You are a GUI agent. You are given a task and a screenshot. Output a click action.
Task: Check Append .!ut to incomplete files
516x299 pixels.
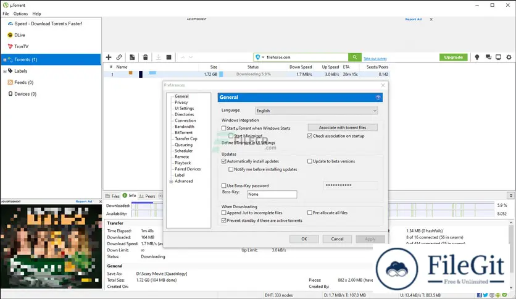point(224,213)
